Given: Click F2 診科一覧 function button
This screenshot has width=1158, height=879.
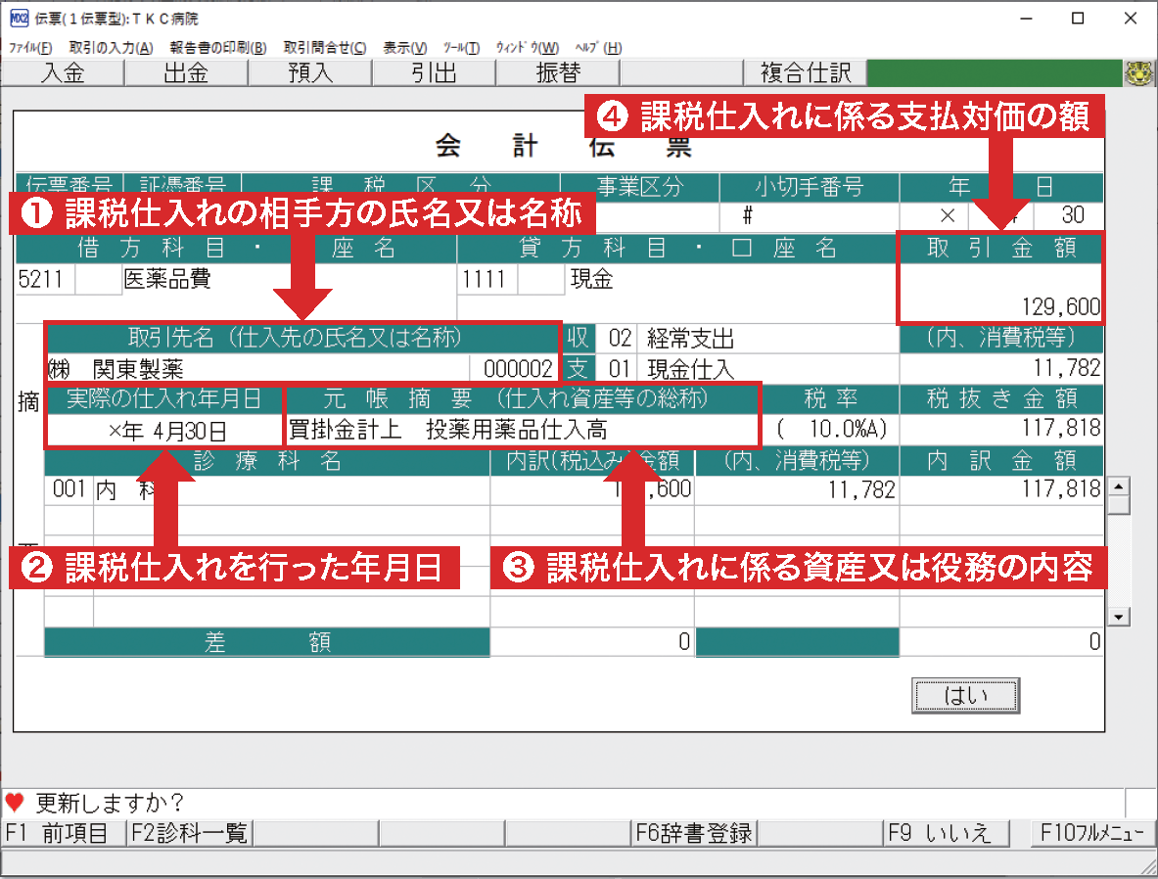Looking at the screenshot, I should pos(190,833).
